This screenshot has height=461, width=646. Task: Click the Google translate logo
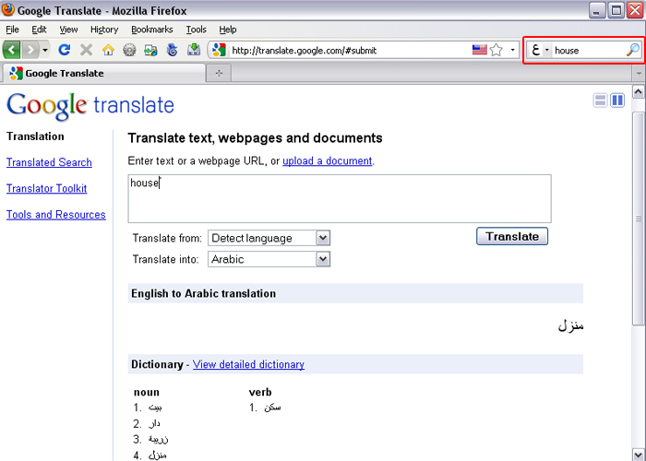90,106
